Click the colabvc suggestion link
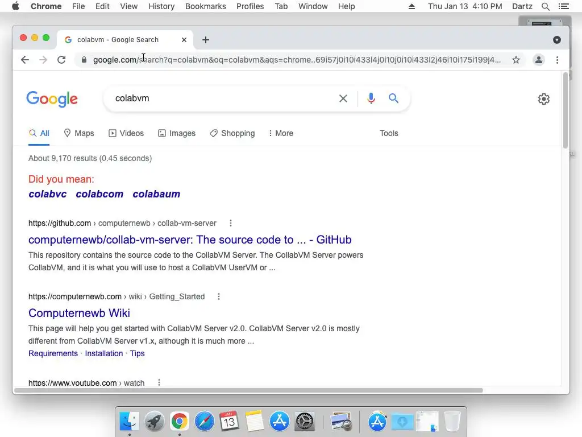 pos(48,194)
